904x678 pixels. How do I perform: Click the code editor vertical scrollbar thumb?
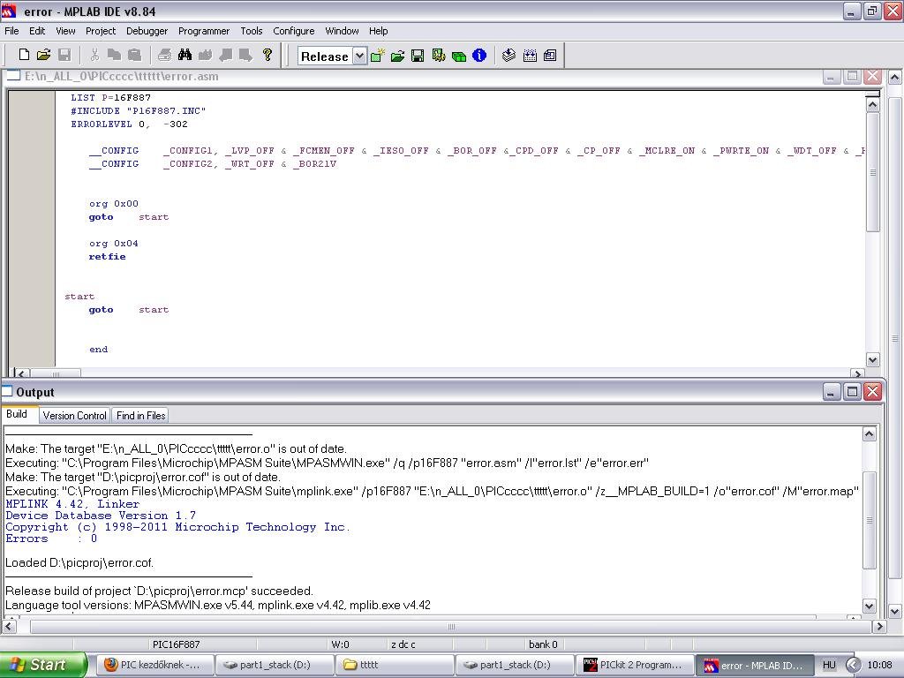coord(872,172)
